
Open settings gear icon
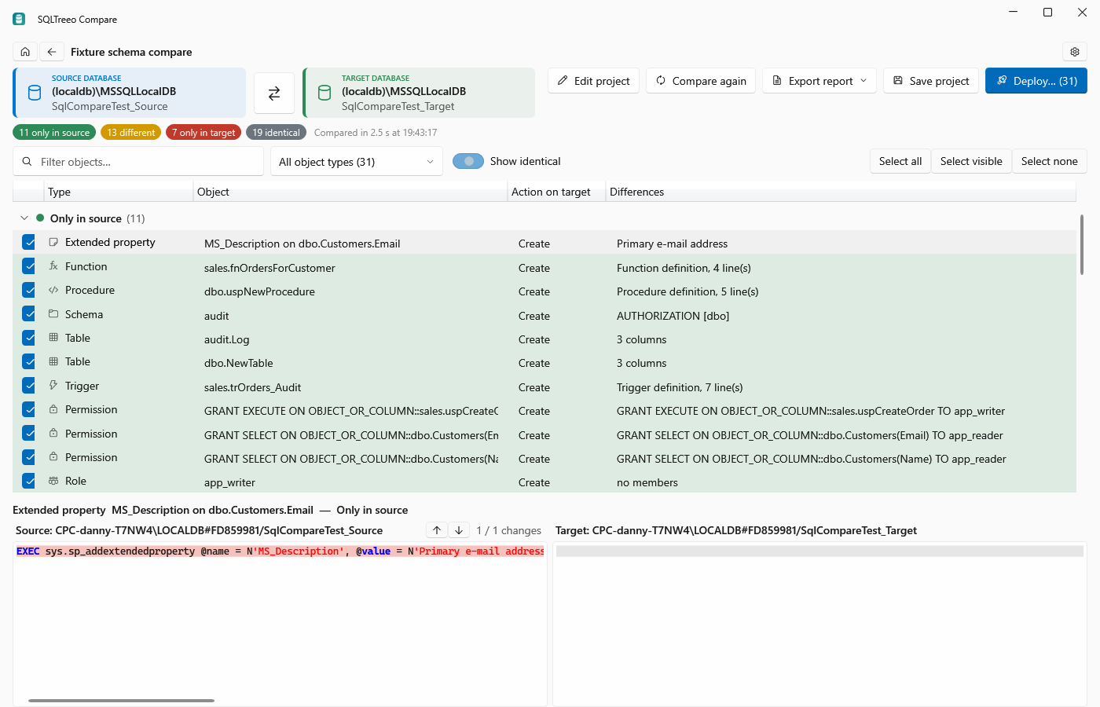pos(1075,52)
